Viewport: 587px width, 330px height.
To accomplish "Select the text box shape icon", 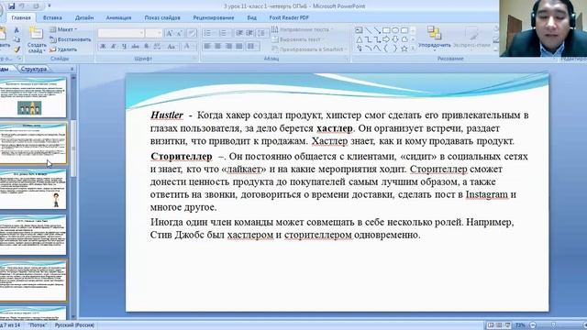I will [x=359, y=30].
